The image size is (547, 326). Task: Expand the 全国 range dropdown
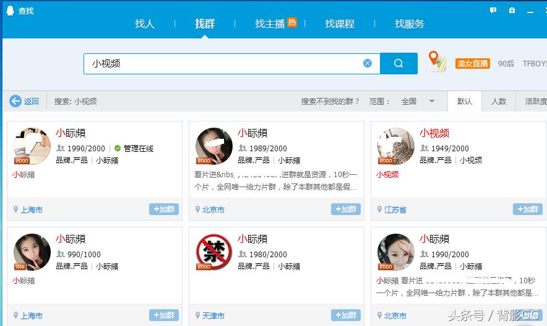point(418,101)
